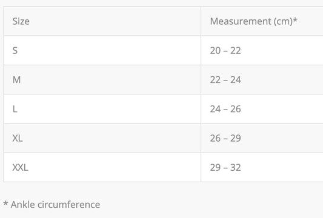Click the number 29 in XL row

(x=236, y=138)
